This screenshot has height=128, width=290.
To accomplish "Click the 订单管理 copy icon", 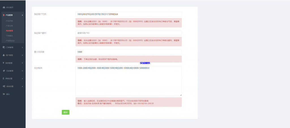I will click(4, 47).
